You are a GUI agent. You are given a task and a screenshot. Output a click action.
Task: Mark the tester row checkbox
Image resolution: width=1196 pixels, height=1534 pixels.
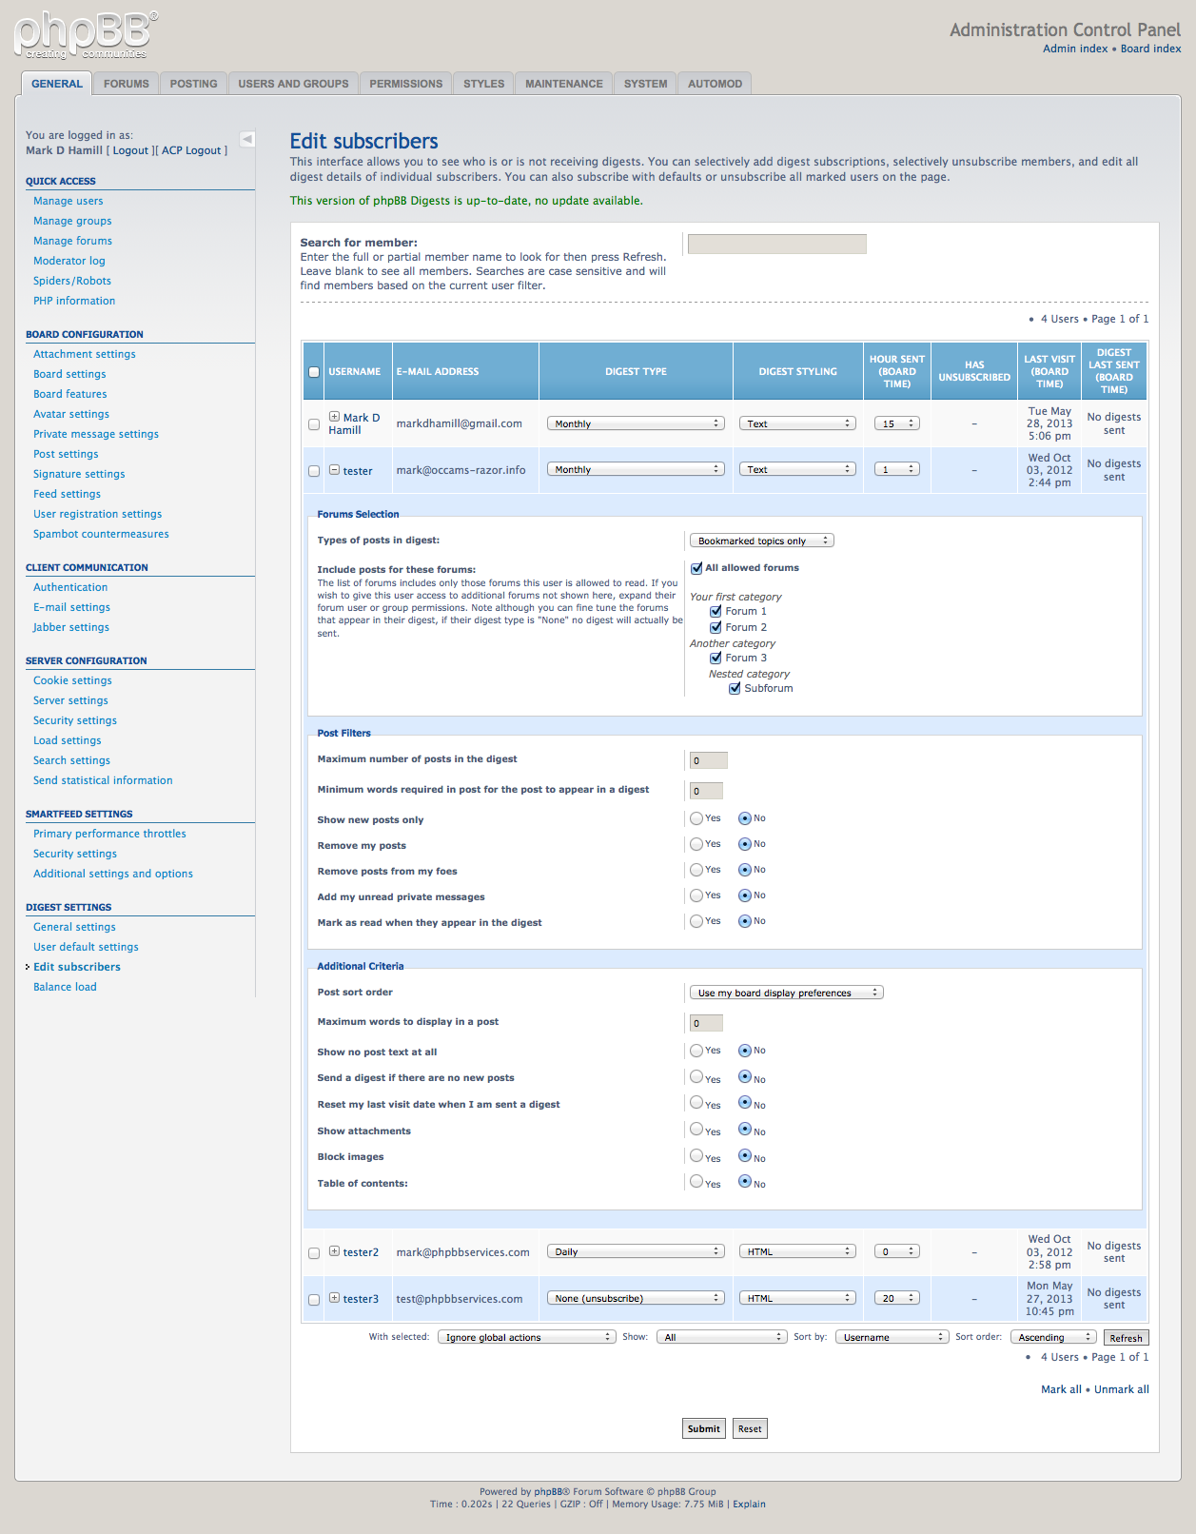tap(314, 471)
